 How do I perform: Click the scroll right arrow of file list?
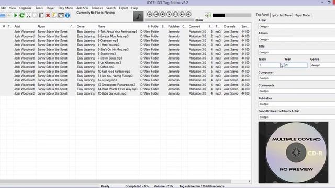pos(249,181)
